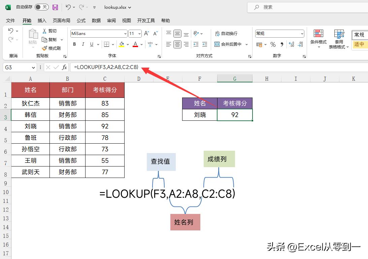Toggle the AutoSave switch
This screenshot has height=259, width=368.
point(41,7)
